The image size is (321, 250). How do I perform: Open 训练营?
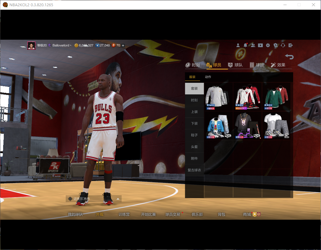tap(124, 214)
